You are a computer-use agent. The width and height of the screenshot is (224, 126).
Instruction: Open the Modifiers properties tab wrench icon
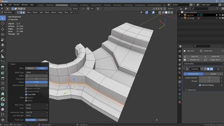pyautogui.click(x=180, y=82)
